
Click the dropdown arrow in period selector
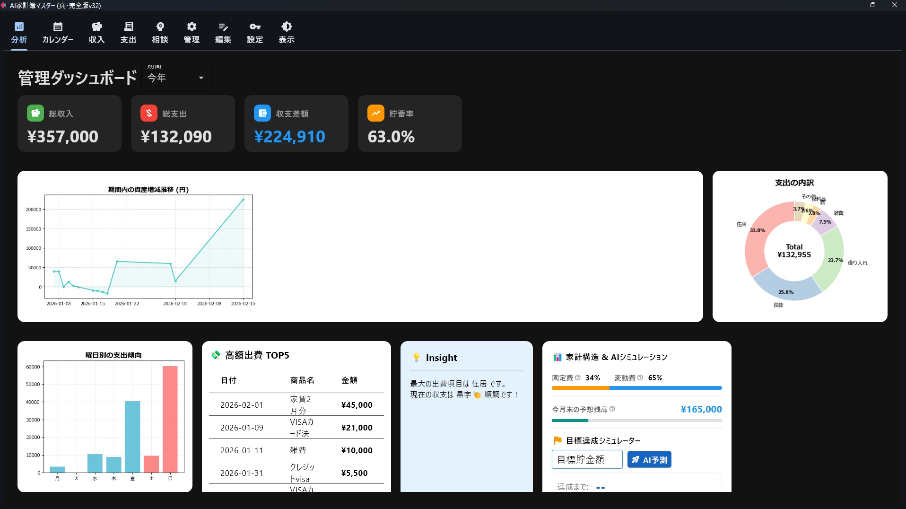click(x=201, y=78)
